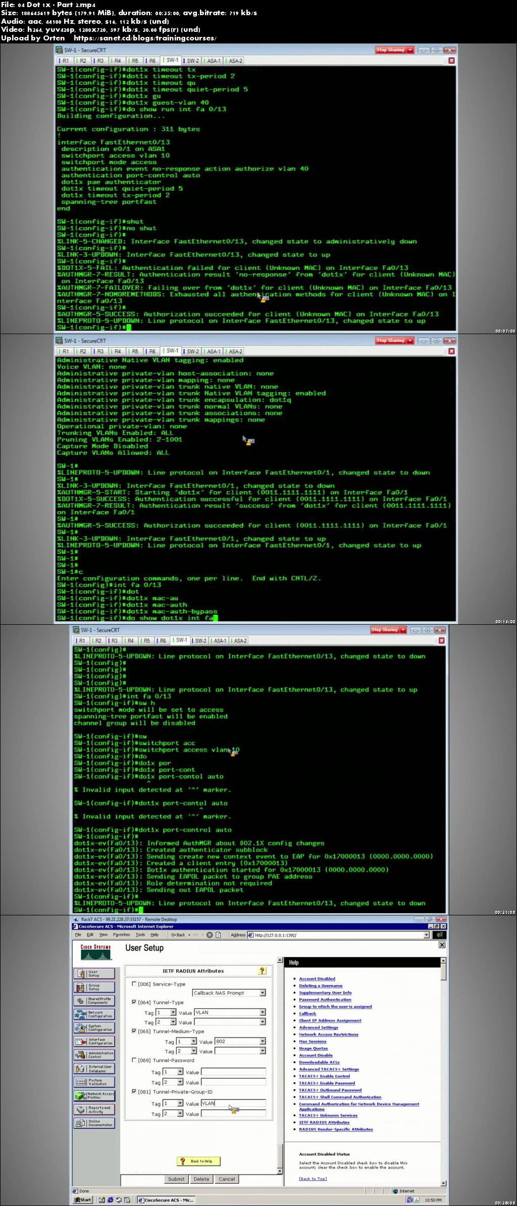Screen dimensions: 517x1206
Task: Open Network Access Profiles sidebar button
Action: [94, 1096]
